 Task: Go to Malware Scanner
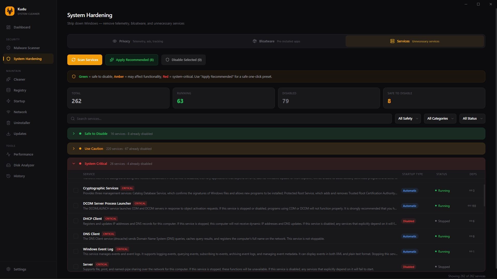point(28,48)
